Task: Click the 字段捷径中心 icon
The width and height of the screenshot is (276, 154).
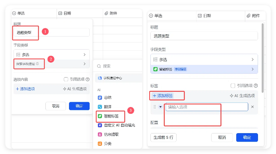Action: click(x=100, y=78)
